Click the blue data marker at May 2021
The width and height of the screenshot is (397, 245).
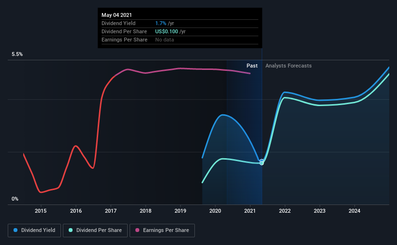(262, 161)
